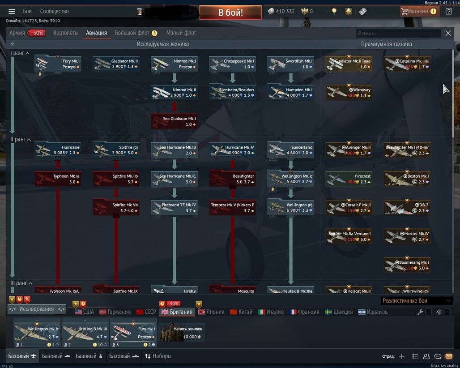The height and width of the screenshot is (368, 460).
Task: Add squad member plus icon
Action: tap(402, 356)
